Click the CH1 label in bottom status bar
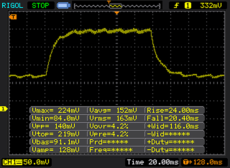The image size is (230, 168). tap(9, 163)
